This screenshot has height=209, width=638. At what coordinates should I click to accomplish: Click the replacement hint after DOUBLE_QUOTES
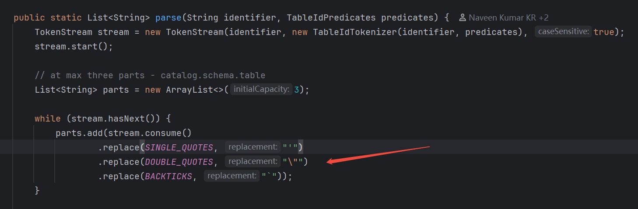pos(252,162)
